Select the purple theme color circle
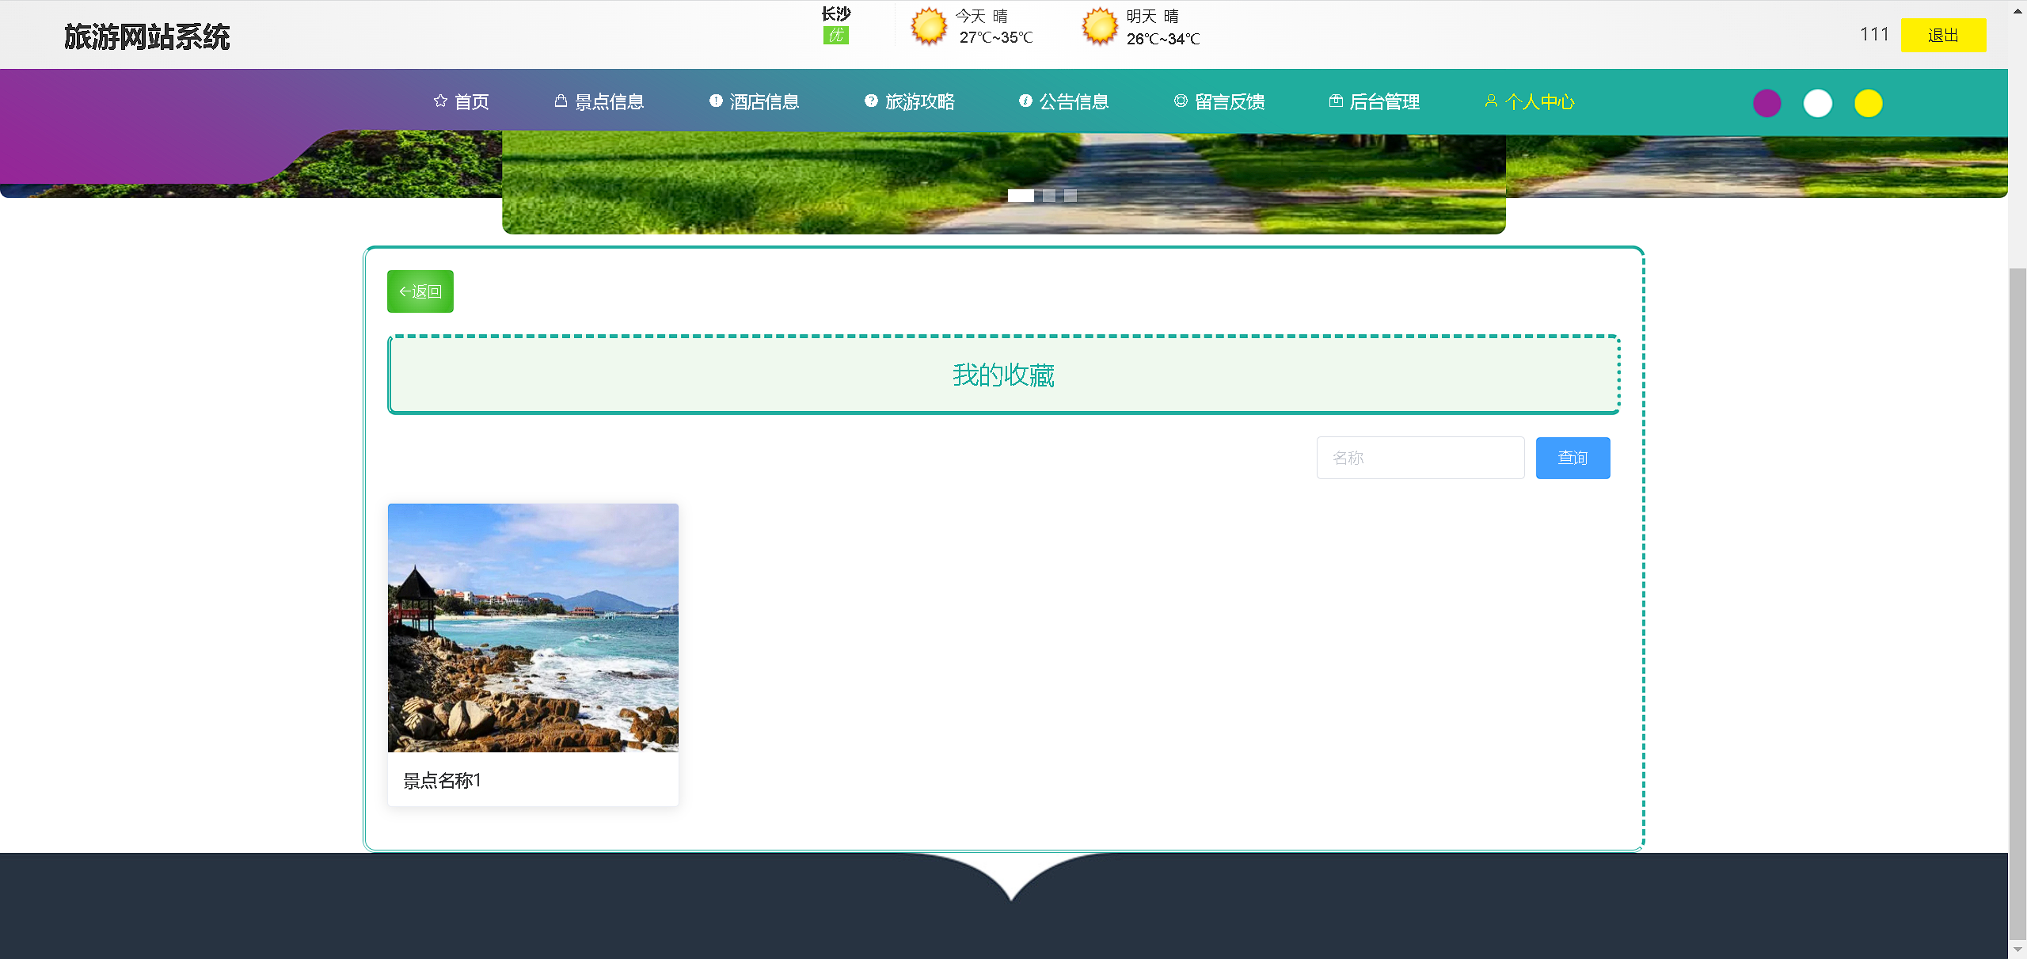2027x959 pixels. tap(1766, 104)
